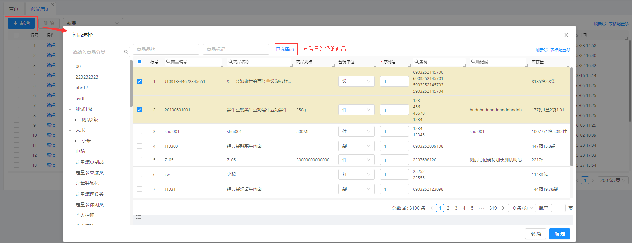Screen dimensions: 632x243
Task: Open the 200 条/页 dropdown in background page
Action: click(x=613, y=180)
